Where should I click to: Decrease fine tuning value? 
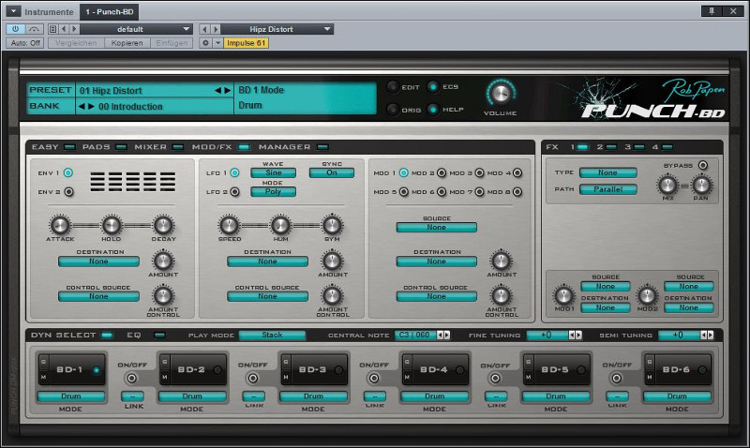[x=572, y=336]
